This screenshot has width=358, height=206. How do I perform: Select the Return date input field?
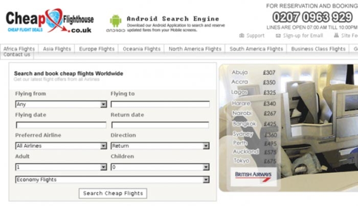point(160,125)
